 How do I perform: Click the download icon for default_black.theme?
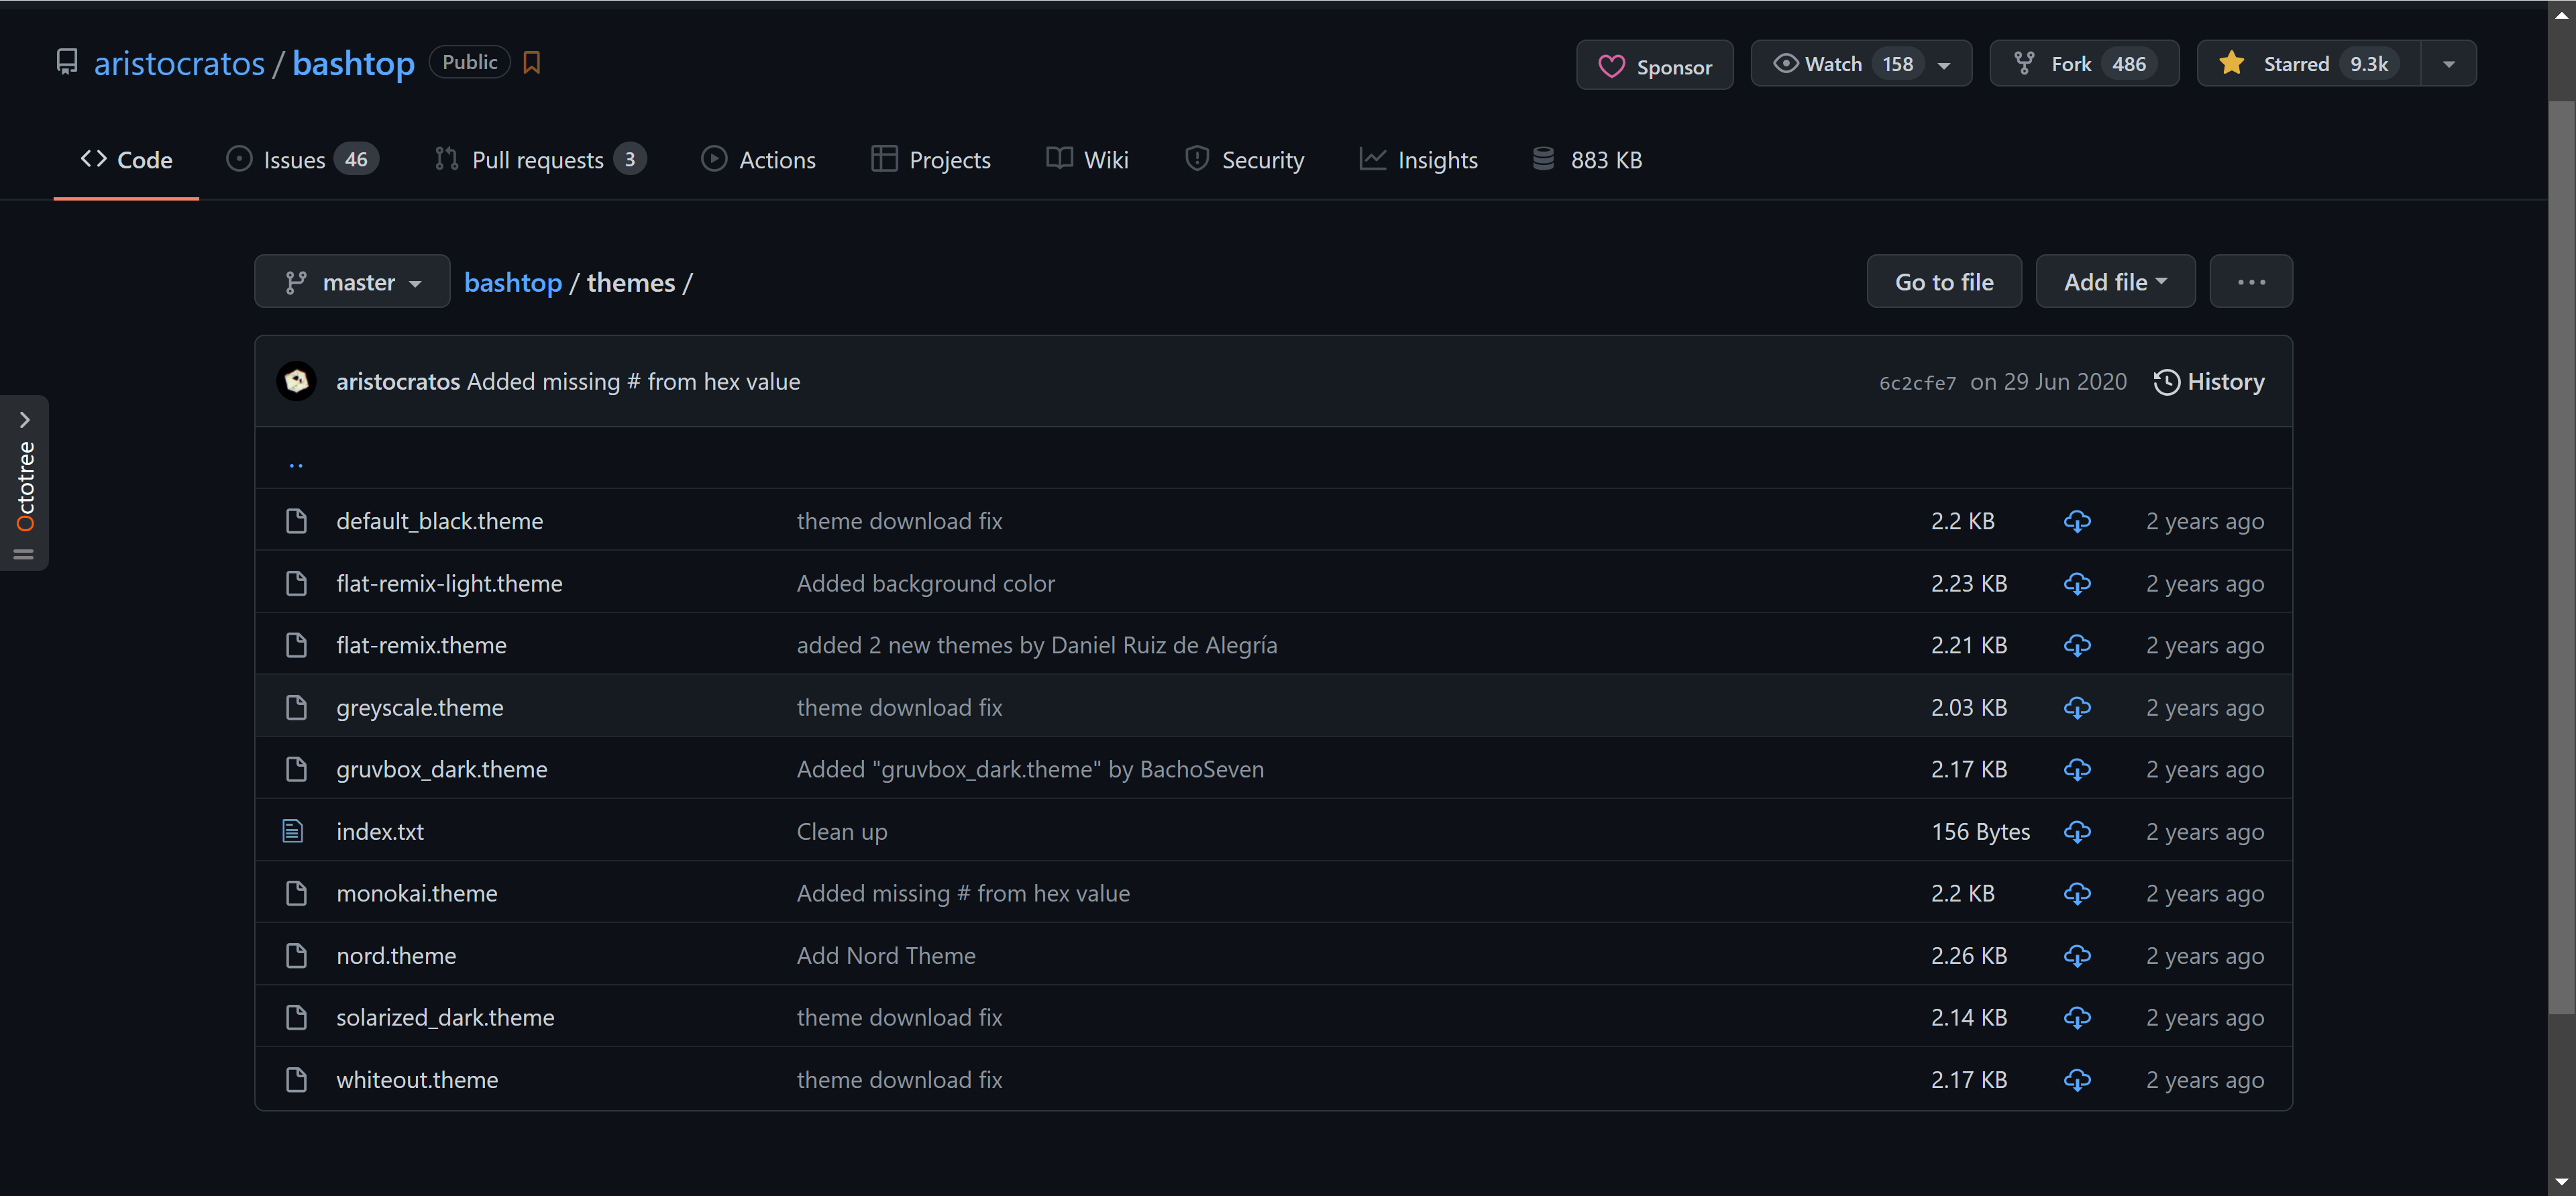pos(2077,521)
